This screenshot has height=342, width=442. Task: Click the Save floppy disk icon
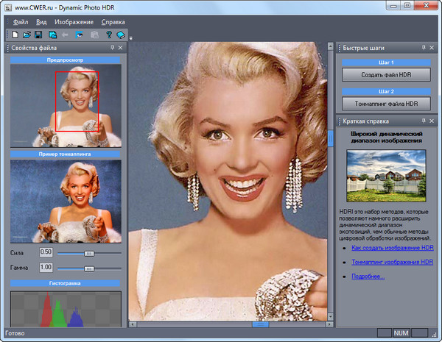click(x=38, y=35)
